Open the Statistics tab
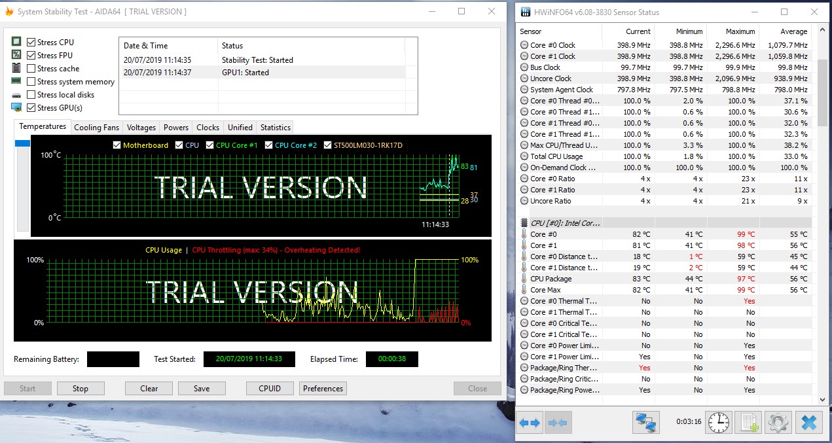 point(275,128)
